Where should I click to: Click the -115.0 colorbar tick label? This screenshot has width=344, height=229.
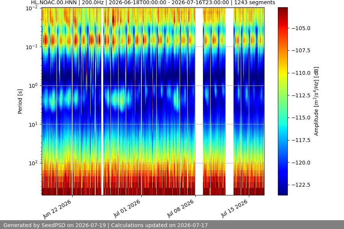coord(301,118)
